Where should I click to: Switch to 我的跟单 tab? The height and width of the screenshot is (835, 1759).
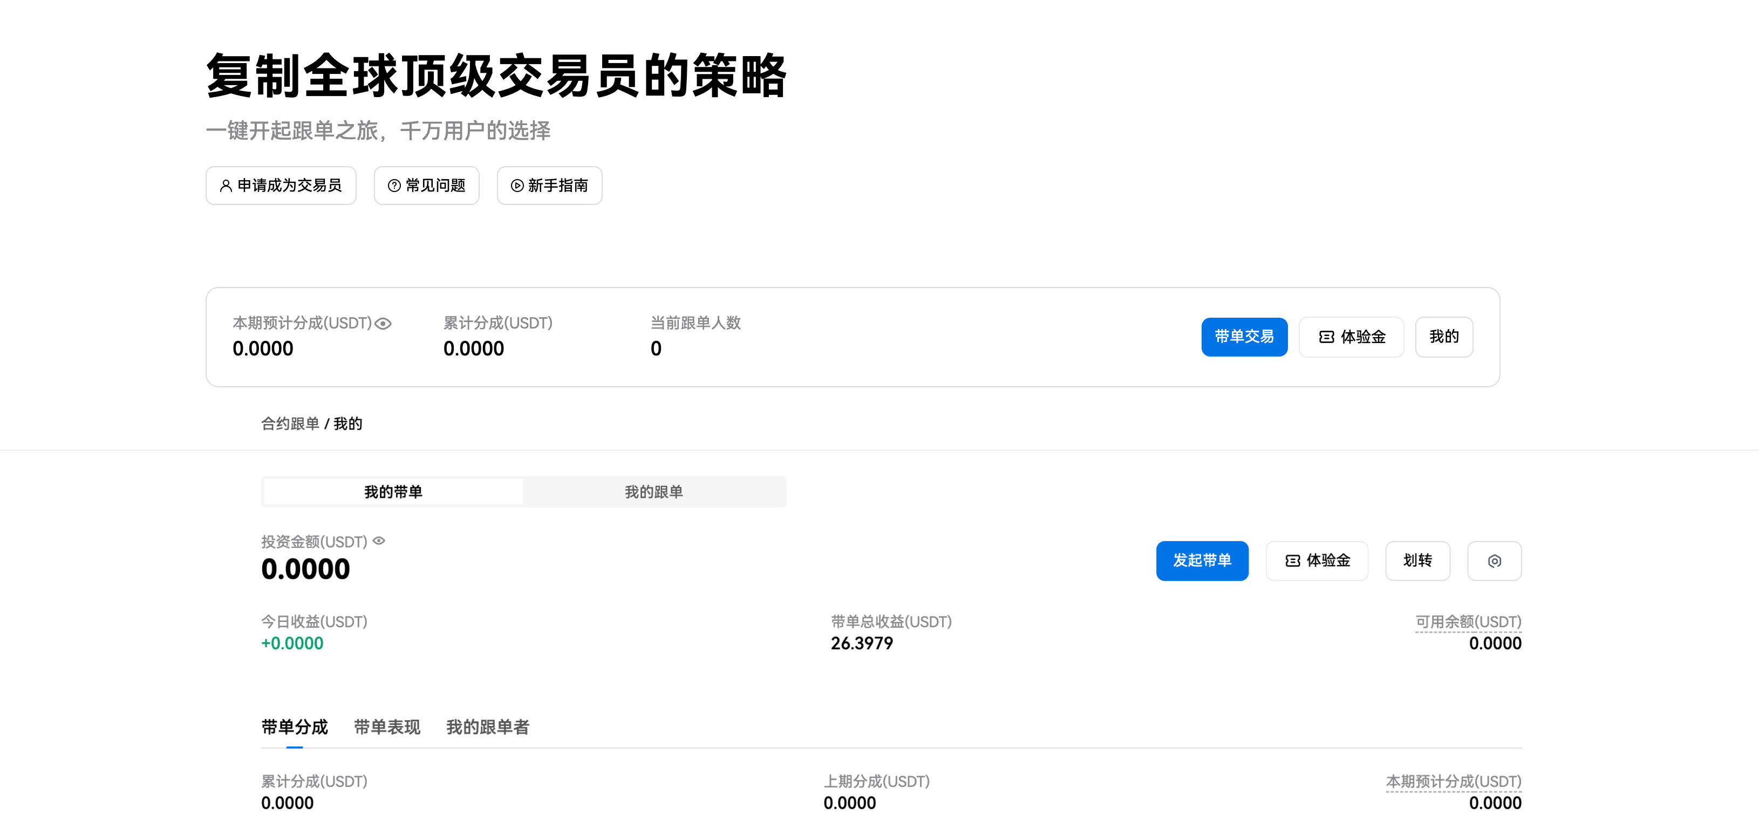[653, 491]
